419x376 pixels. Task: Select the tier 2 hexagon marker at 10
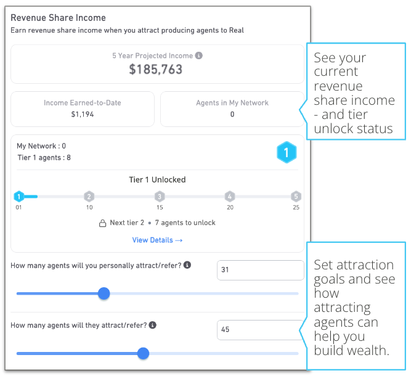point(89,197)
